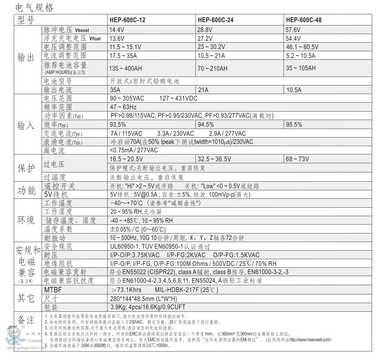Select the 68 ~ 73V over-voltage cell

click(x=297, y=159)
